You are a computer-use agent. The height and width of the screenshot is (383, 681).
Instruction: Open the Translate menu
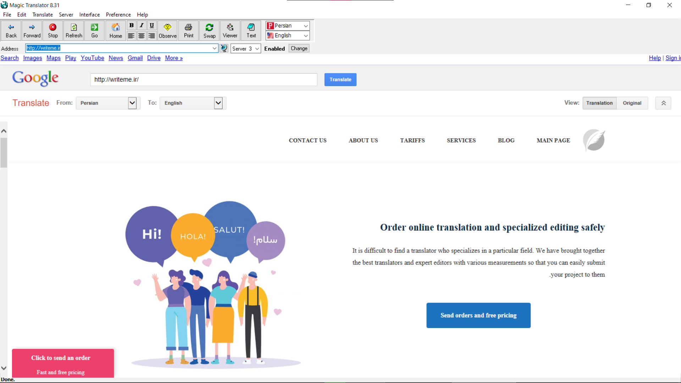(42, 15)
